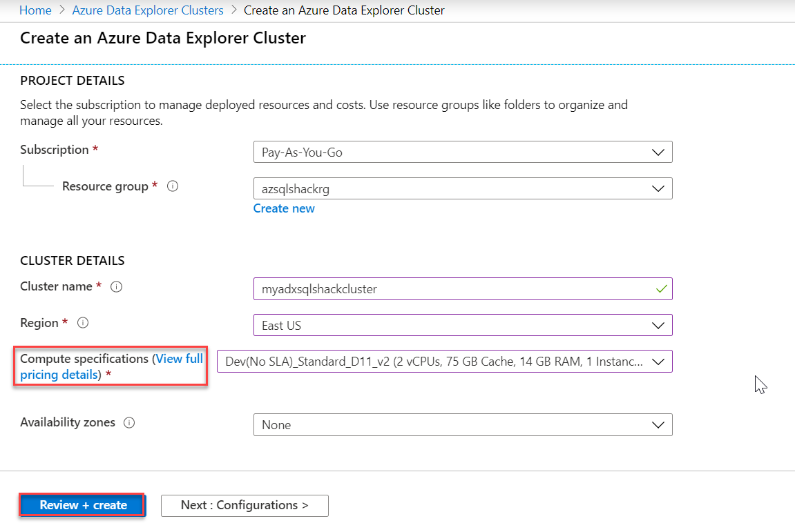This screenshot has width=795, height=532.
Task: Click info icon next to Region label
Action: point(83,323)
